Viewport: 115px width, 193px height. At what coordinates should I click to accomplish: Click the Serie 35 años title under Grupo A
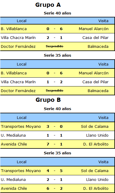pos(57,55)
